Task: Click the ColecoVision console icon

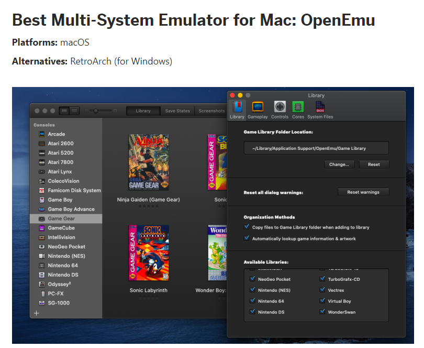Action: click(x=42, y=181)
